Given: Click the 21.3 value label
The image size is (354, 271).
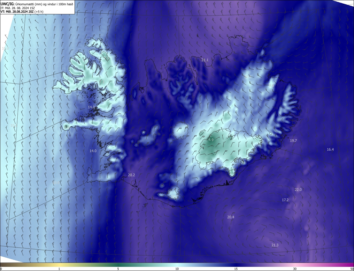Looking at the screenshot, I should [275, 245].
